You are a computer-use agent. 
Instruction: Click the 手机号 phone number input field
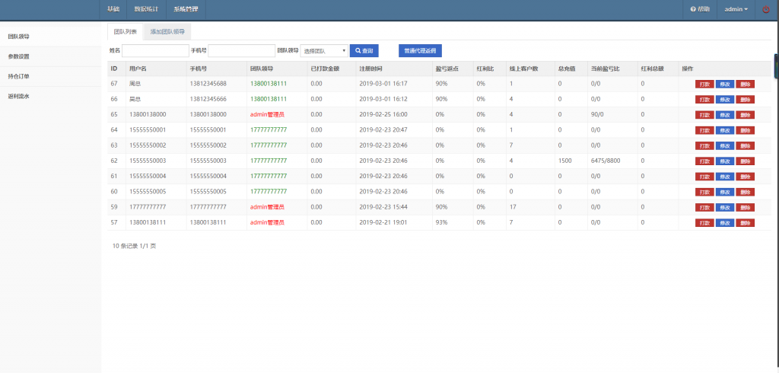pyautogui.click(x=242, y=50)
